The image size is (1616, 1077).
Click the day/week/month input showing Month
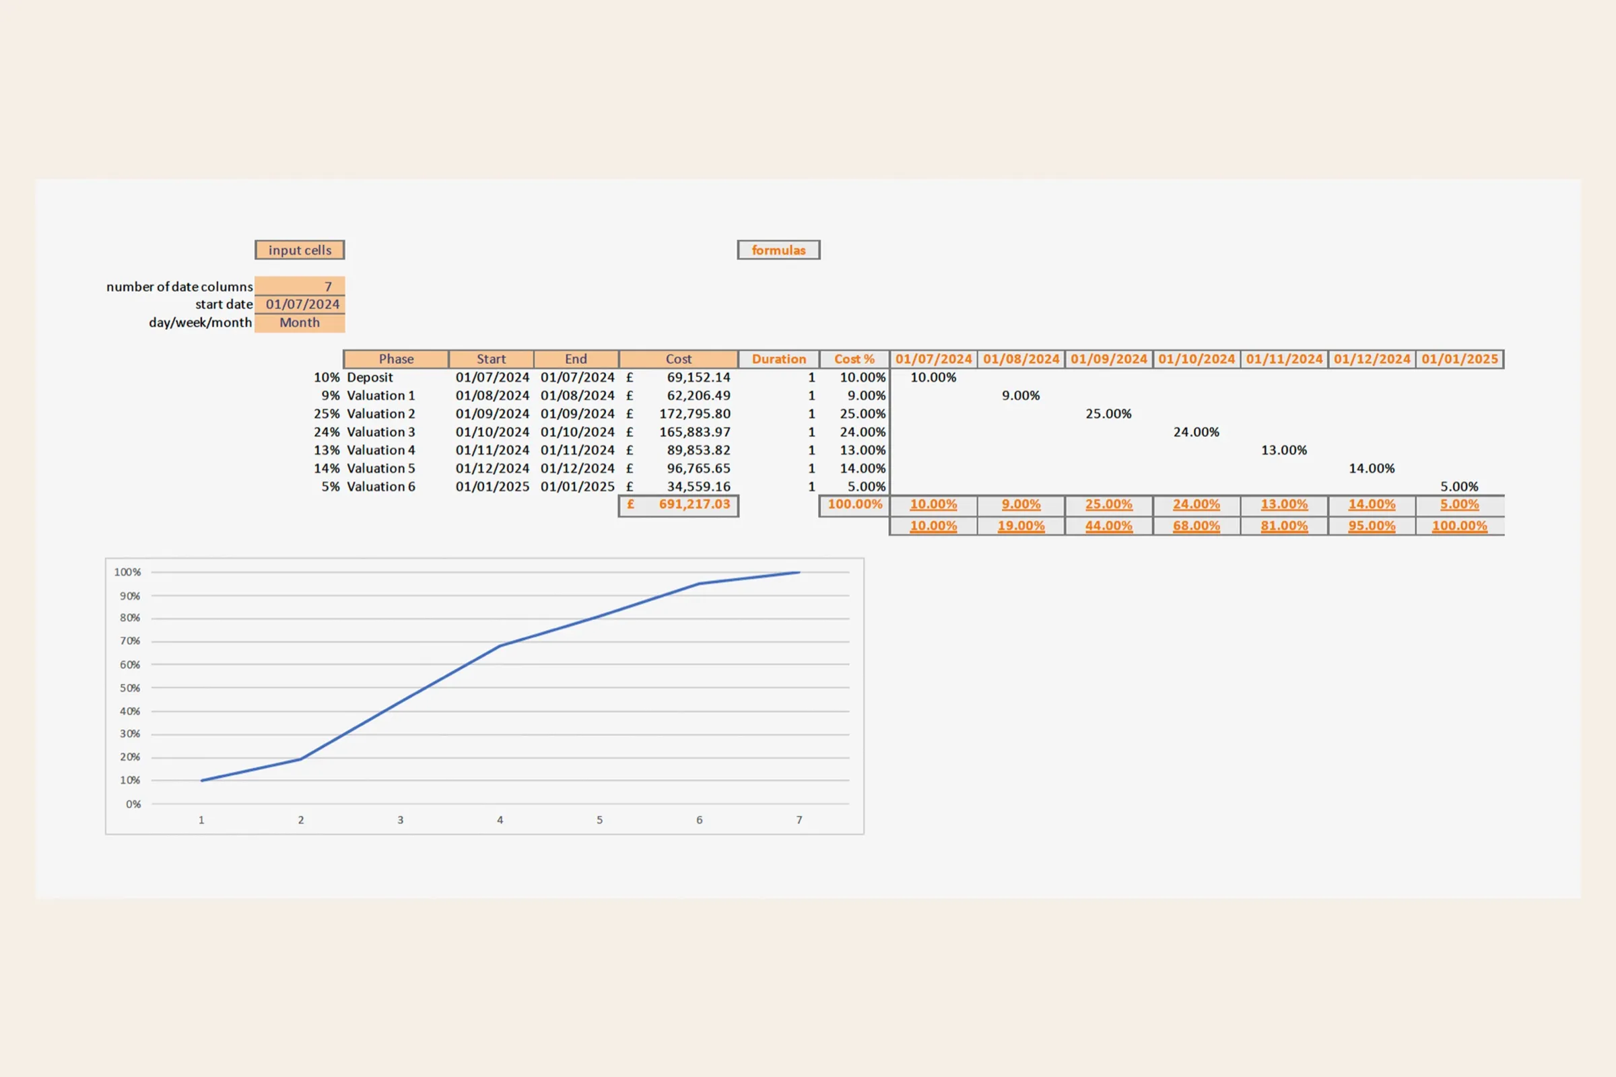pos(300,323)
